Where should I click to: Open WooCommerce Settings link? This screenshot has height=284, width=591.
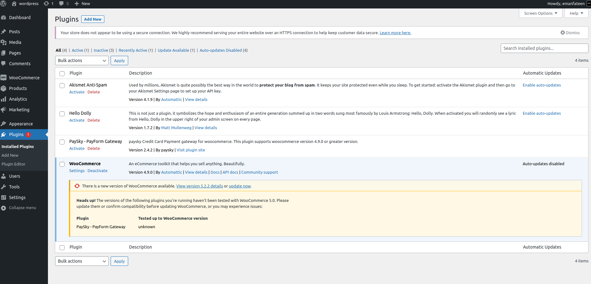click(77, 171)
